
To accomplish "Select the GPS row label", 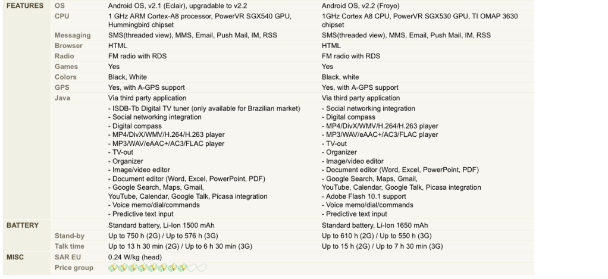I will [x=62, y=87].
